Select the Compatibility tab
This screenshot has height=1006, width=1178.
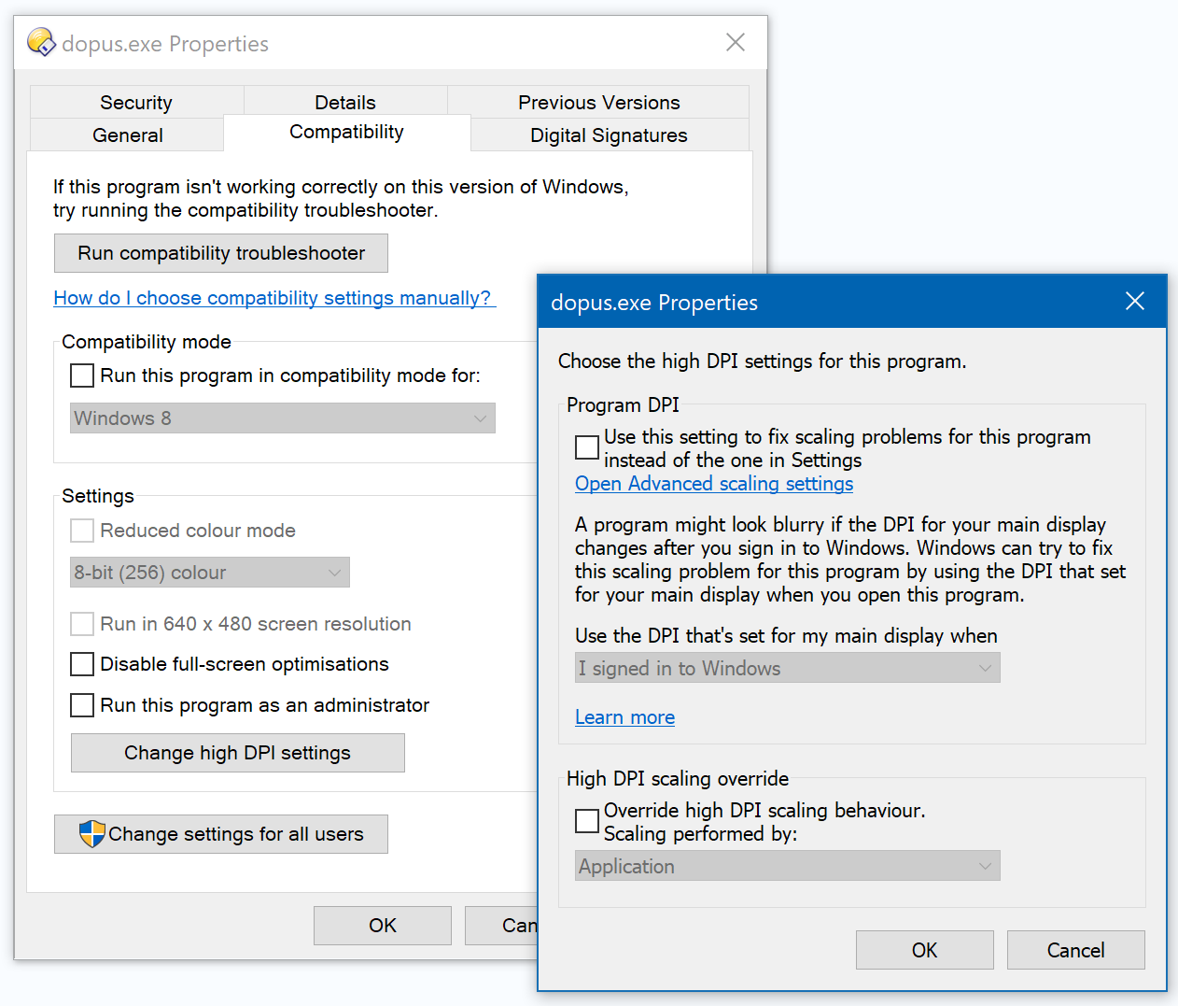coord(346,133)
